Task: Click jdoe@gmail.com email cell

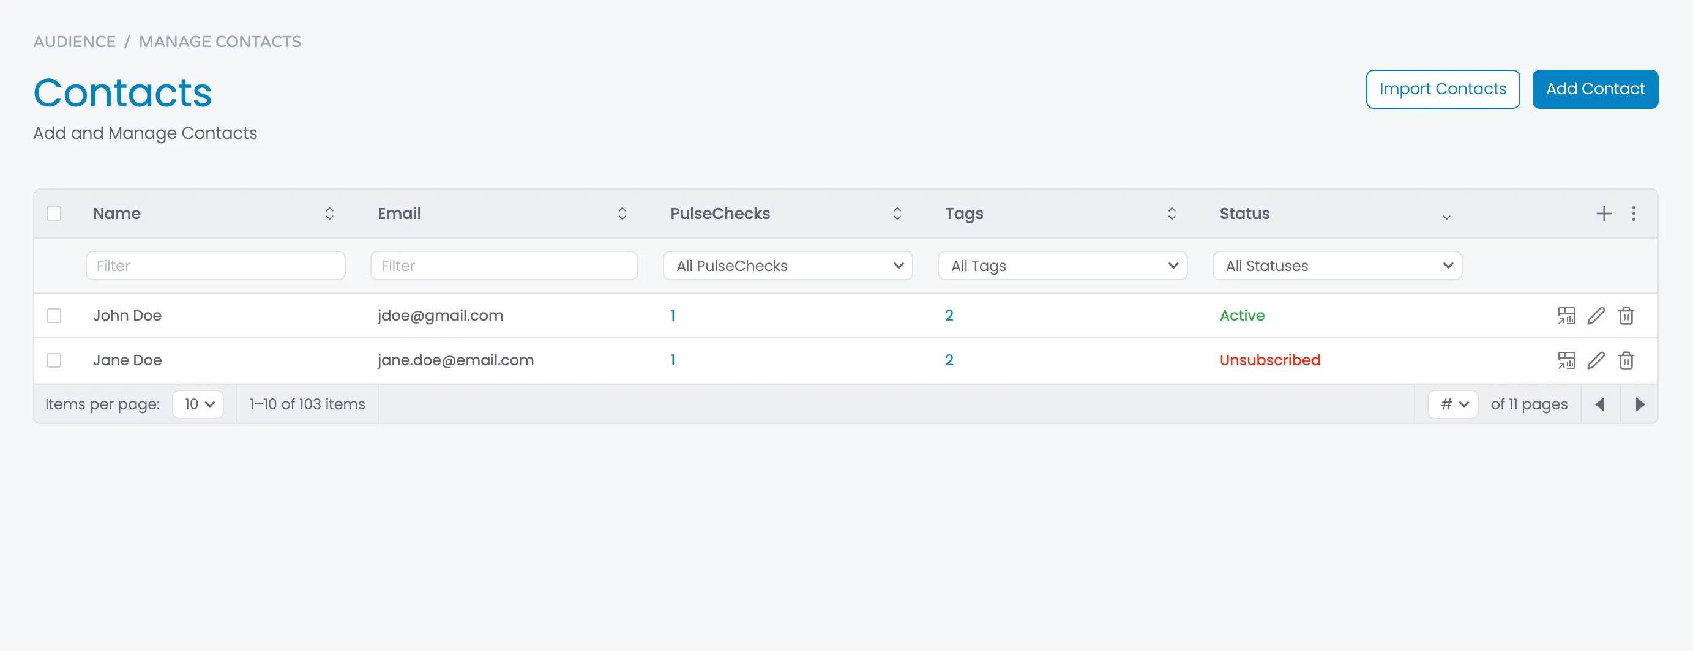Action: coord(440,316)
